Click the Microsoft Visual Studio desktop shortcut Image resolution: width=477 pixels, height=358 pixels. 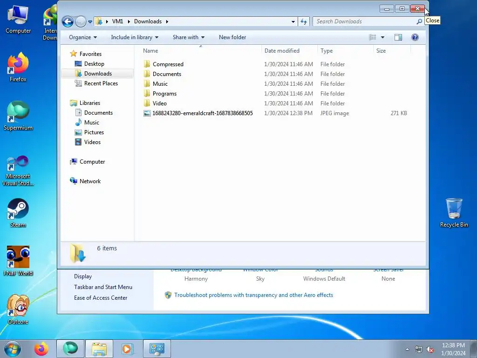click(18, 171)
